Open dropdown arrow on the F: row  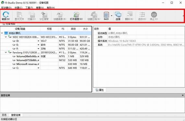38,48
